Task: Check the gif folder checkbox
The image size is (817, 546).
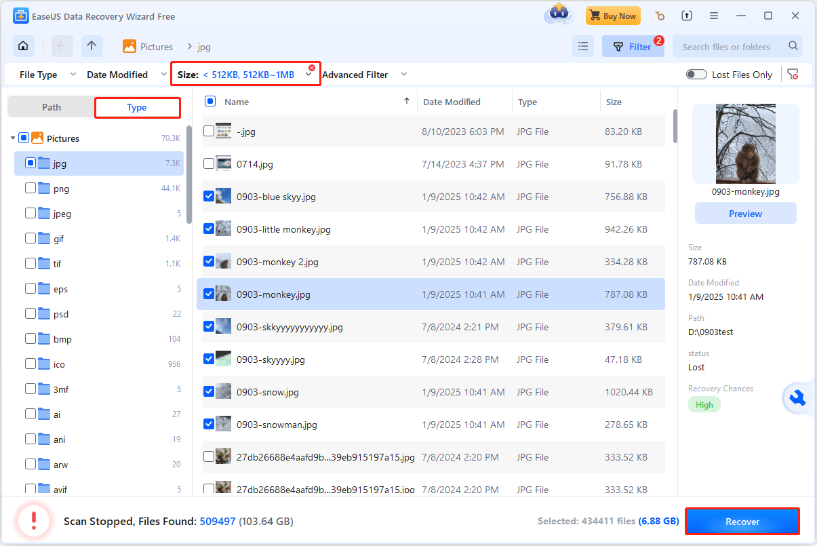Action: 31,239
